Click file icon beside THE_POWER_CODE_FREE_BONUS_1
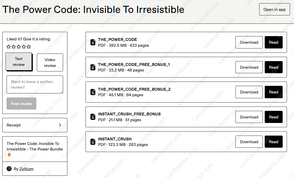 click(x=93, y=67)
